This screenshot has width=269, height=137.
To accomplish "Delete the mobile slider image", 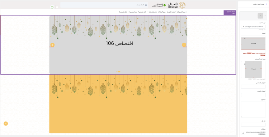I will (245, 64).
